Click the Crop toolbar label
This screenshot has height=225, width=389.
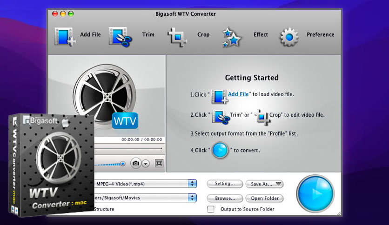[203, 35]
